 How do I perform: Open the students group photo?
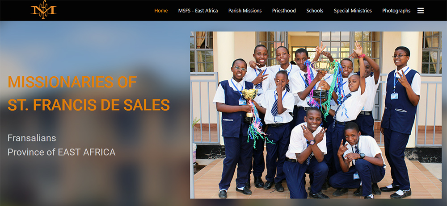(316, 115)
